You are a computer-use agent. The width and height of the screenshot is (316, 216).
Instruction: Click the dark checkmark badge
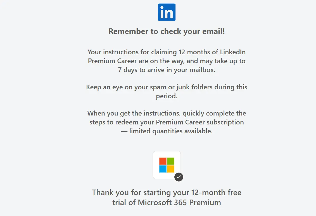pyautogui.click(x=179, y=177)
